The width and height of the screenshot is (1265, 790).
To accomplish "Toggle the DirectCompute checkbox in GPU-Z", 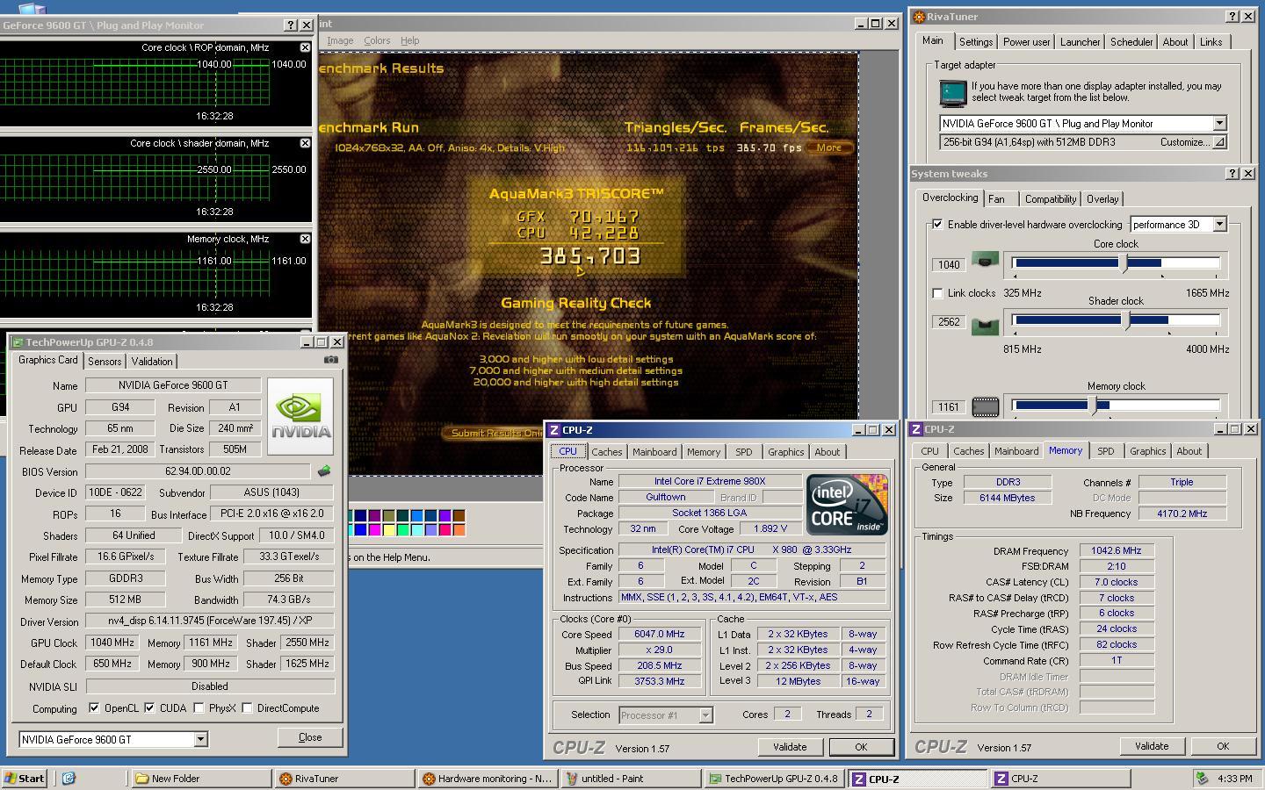I will coord(247,708).
